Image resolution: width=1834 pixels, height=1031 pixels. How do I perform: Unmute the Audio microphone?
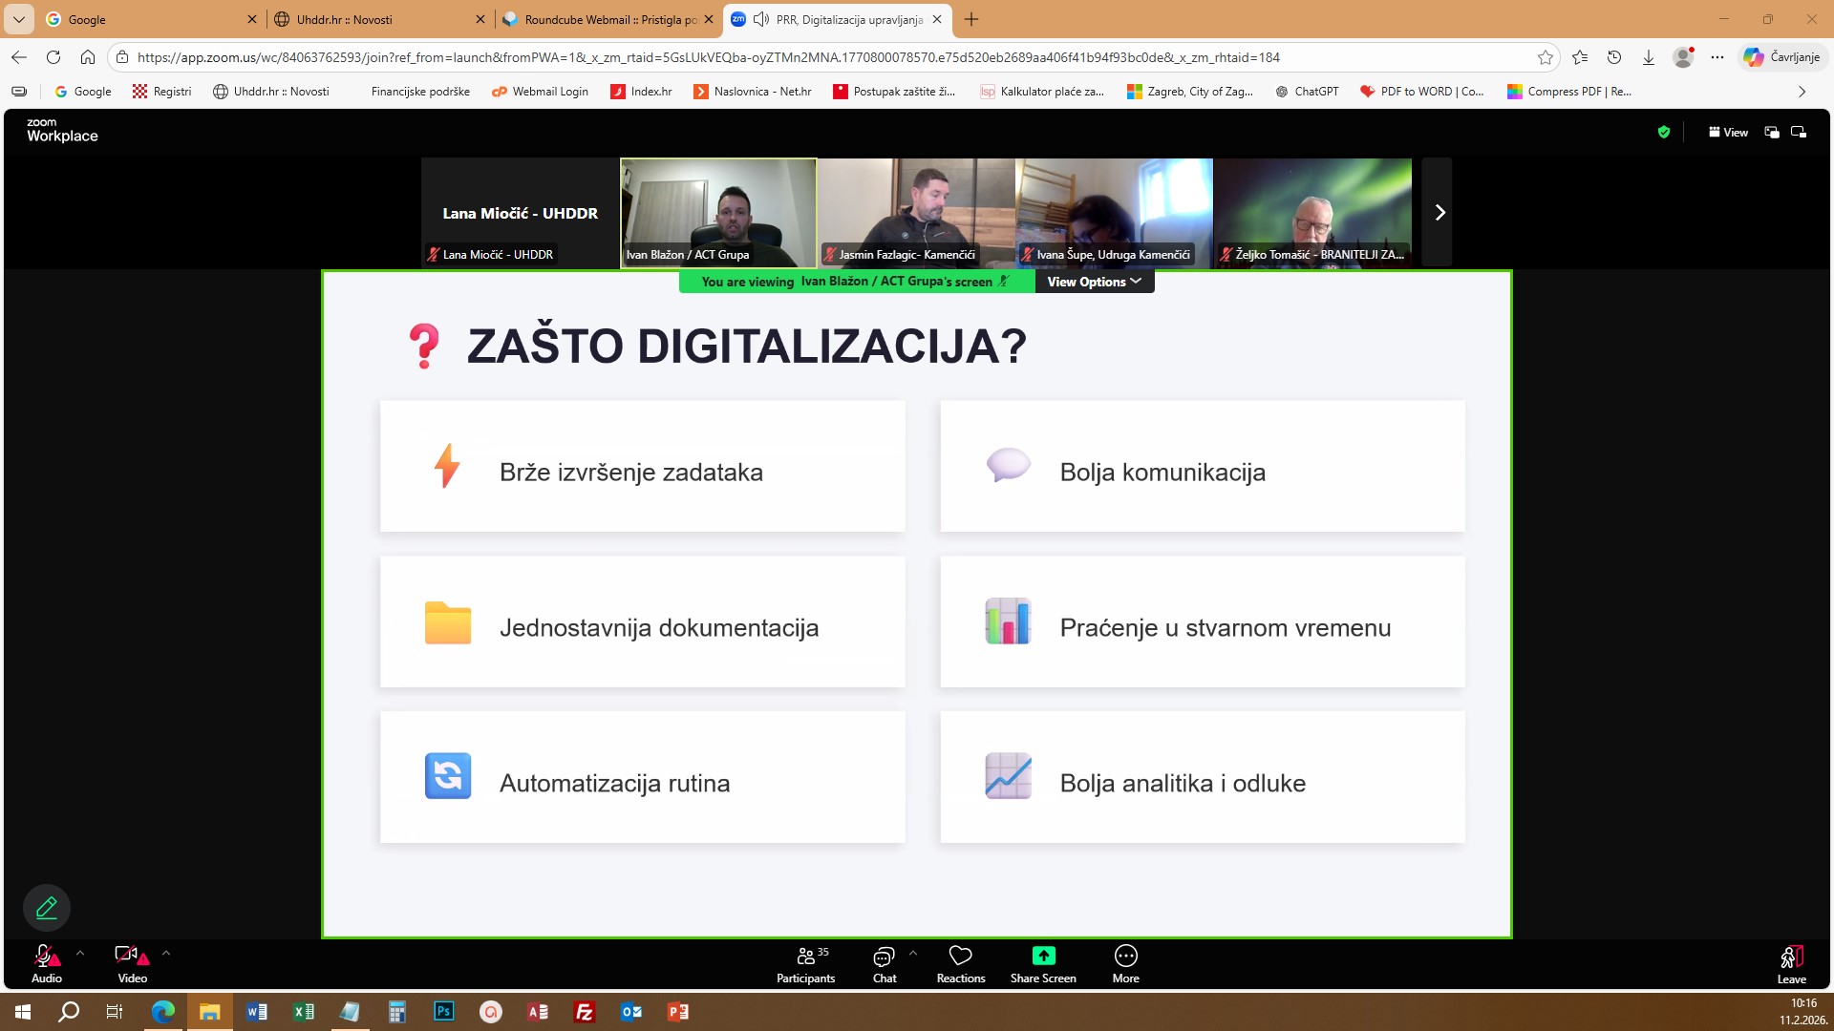(45, 957)
